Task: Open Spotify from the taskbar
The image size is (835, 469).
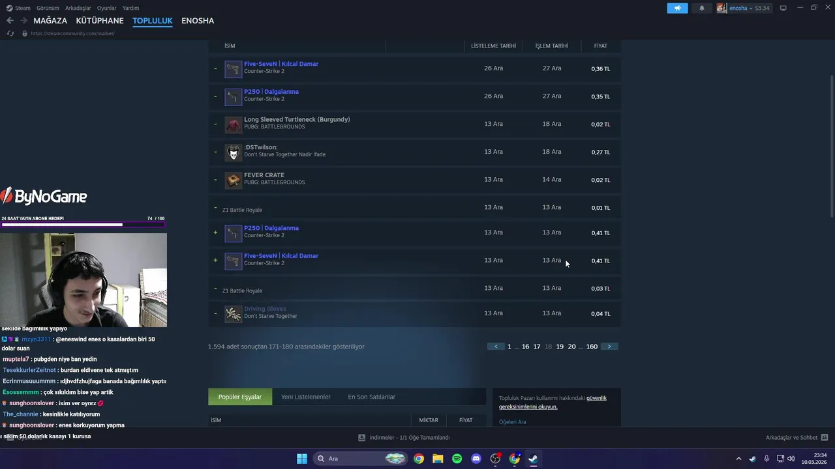Action: click(x=457, y=459)
